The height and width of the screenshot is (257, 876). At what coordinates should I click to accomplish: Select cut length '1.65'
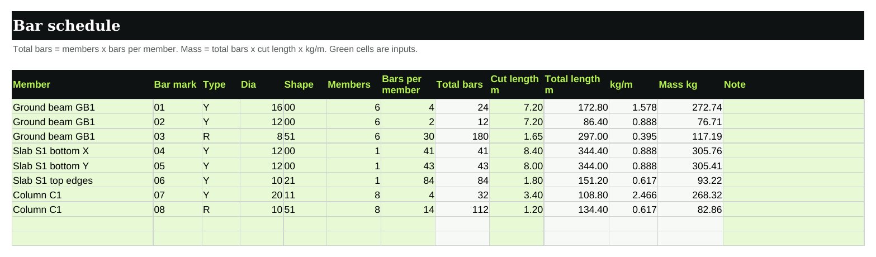point(517,136)
